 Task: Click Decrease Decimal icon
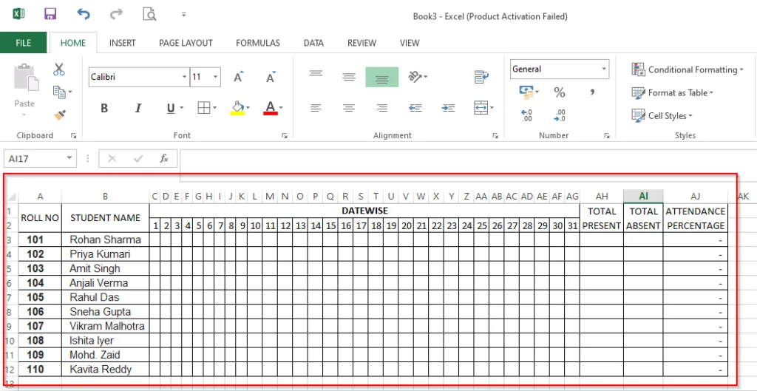(560, 115)
